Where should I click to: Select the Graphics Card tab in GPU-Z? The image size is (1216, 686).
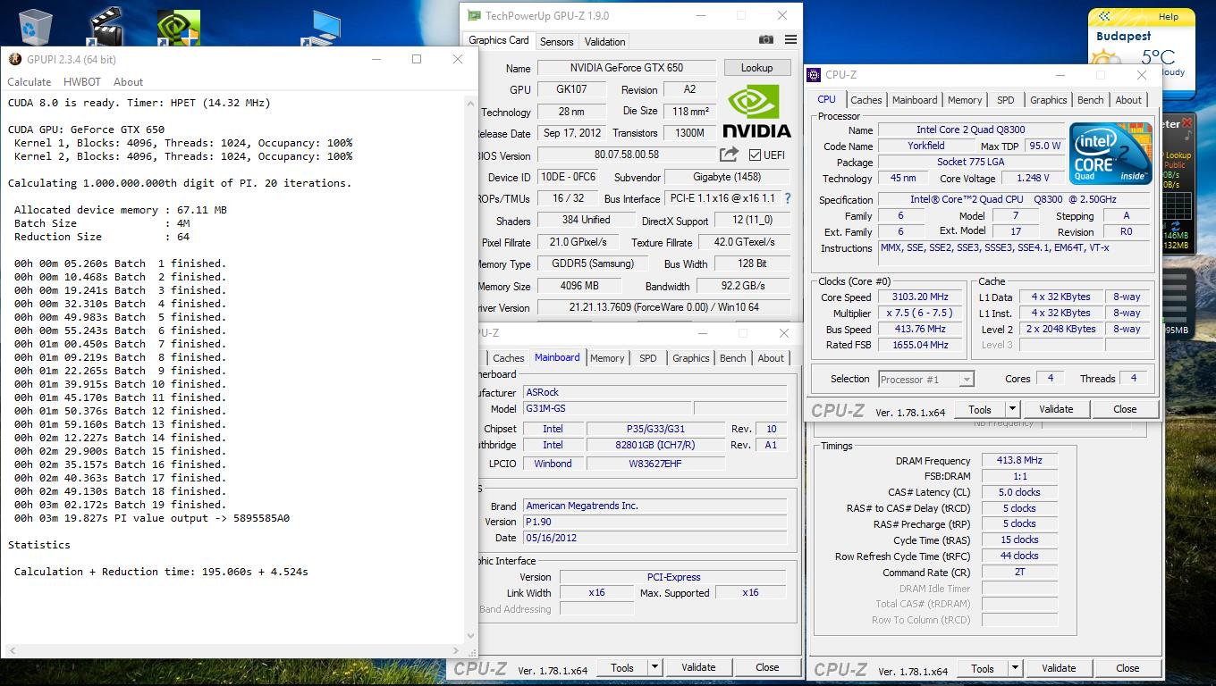point(499,40)
